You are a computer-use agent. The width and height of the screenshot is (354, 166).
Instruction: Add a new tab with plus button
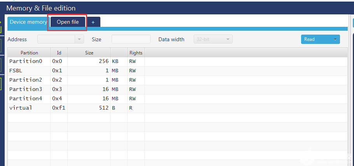(93, 22)
